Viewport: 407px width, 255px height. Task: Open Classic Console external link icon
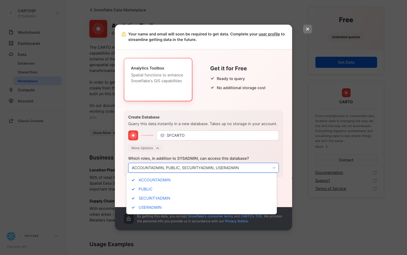(11, 121)
